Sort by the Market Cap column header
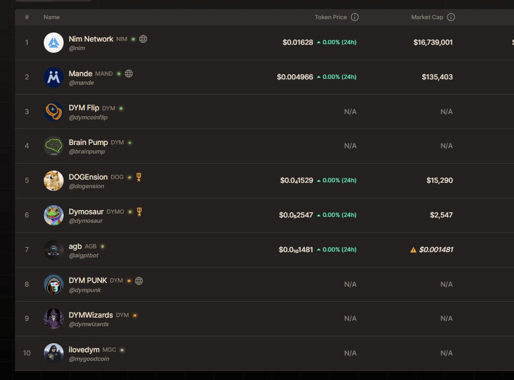Screen dimensions: 514x380 427,17
